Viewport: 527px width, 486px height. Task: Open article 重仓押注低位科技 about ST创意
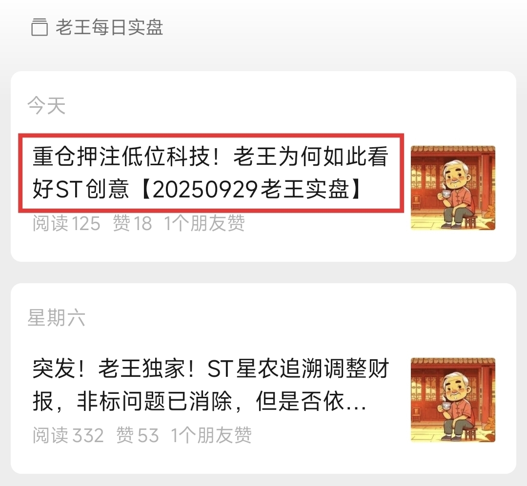coord(211,173)
